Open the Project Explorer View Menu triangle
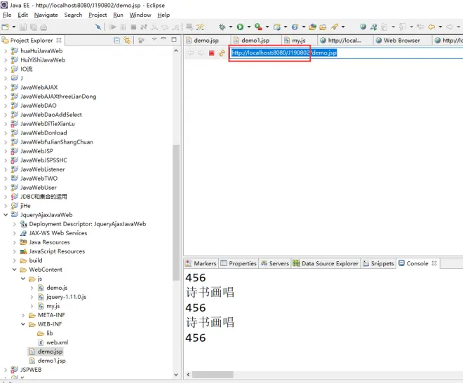Image resolution: width=463 pixels, height=383 pixels. [154, 39]
